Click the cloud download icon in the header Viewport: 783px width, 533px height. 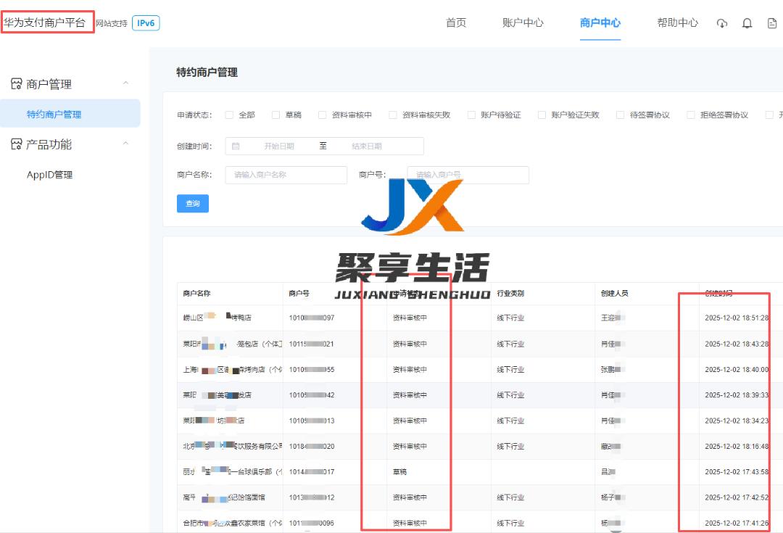[721, 22]
